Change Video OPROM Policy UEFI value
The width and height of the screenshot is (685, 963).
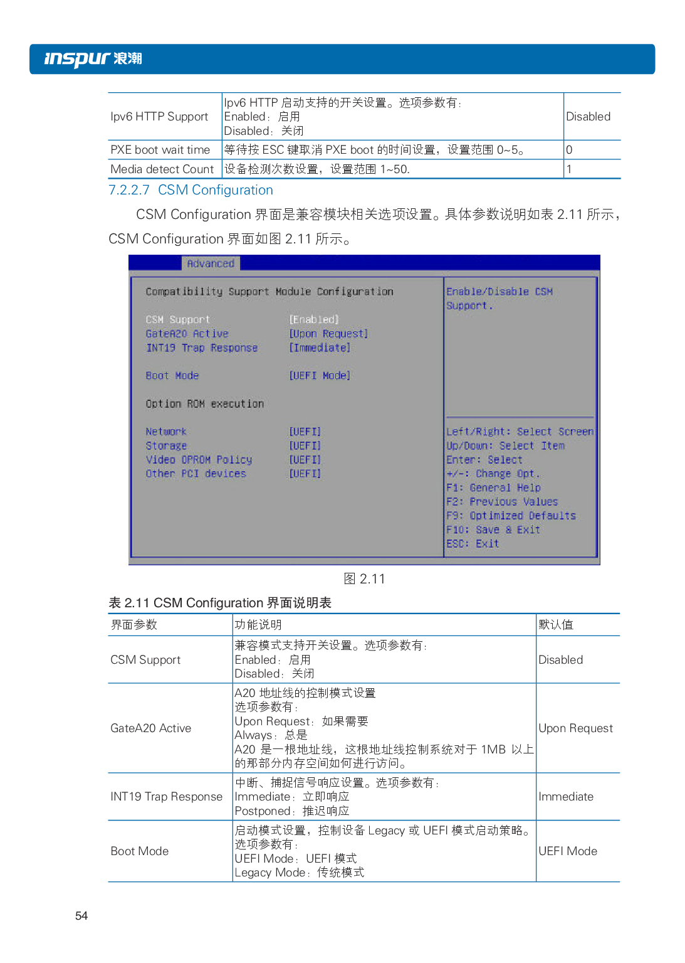[305, 459]
